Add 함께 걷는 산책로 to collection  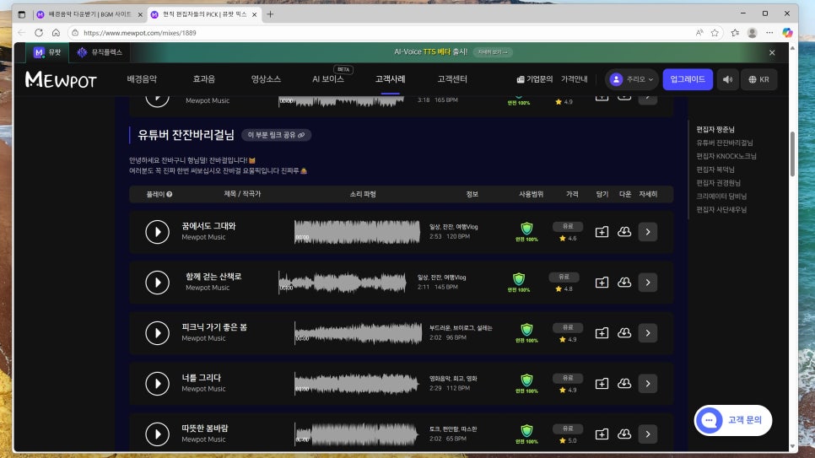(x=602, y=283)
